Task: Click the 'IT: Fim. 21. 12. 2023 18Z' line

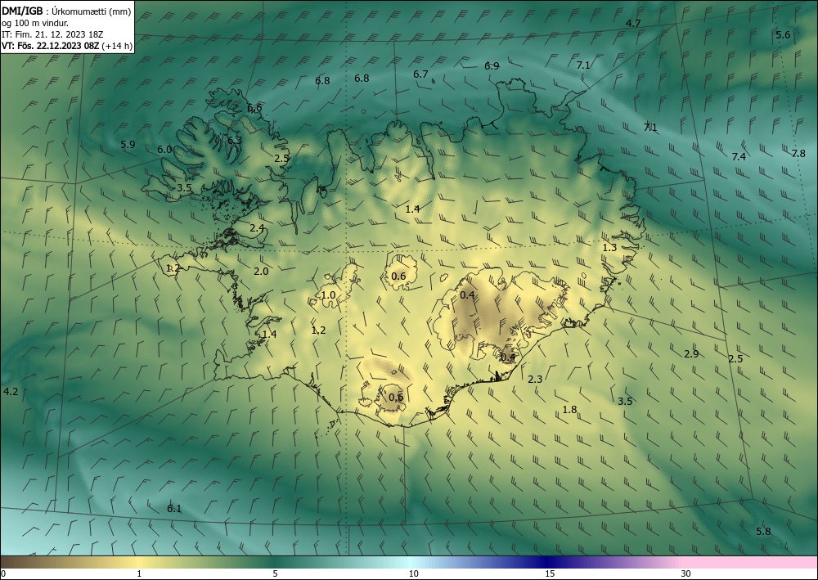Action: click(x=52, y=34)
